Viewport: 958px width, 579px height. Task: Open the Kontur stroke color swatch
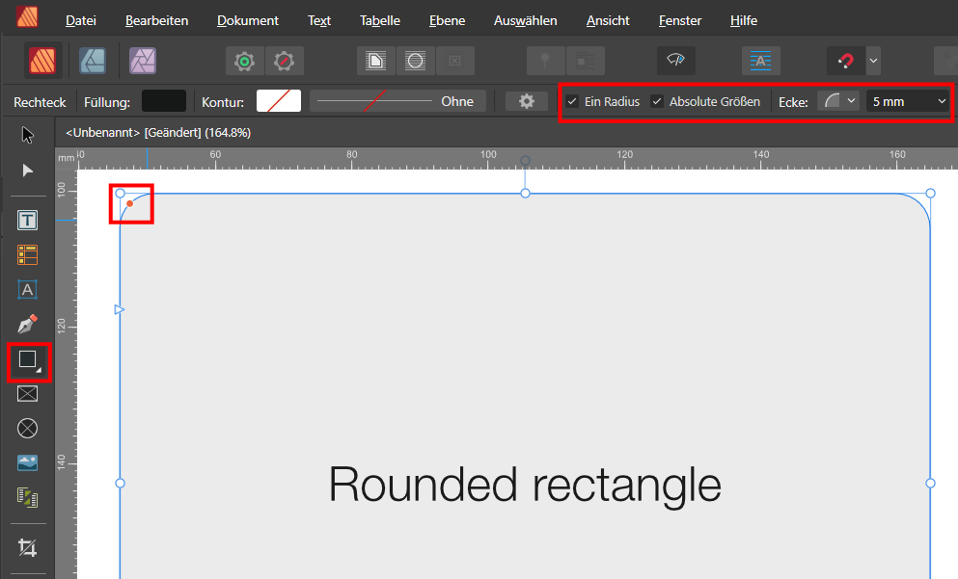click(x=279, y=100)
